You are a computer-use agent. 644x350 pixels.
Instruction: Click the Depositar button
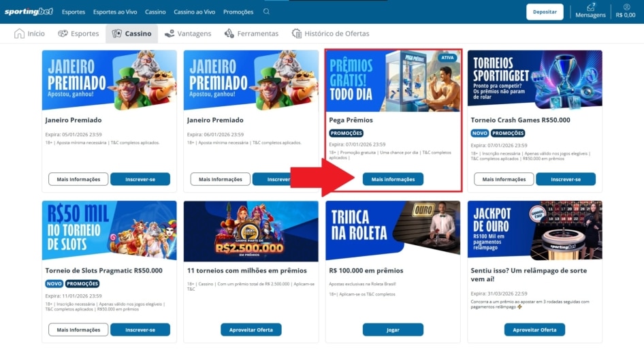[545, 12]
